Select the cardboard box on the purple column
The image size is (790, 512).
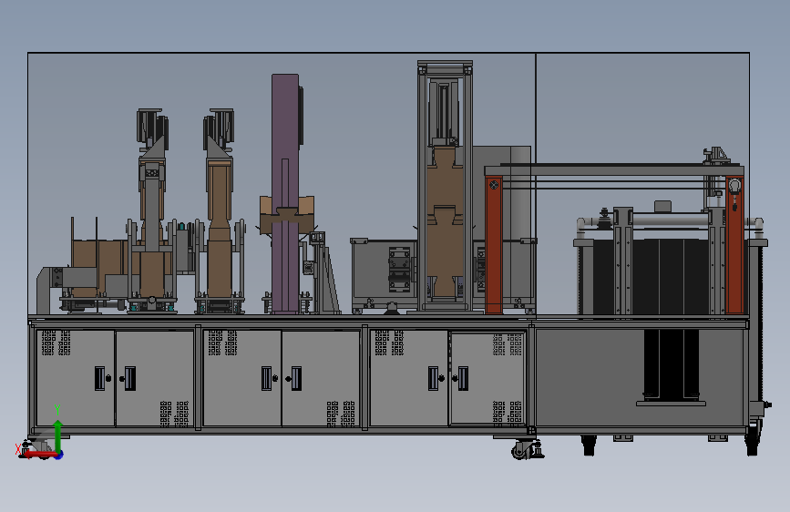(x=287, y=215)
